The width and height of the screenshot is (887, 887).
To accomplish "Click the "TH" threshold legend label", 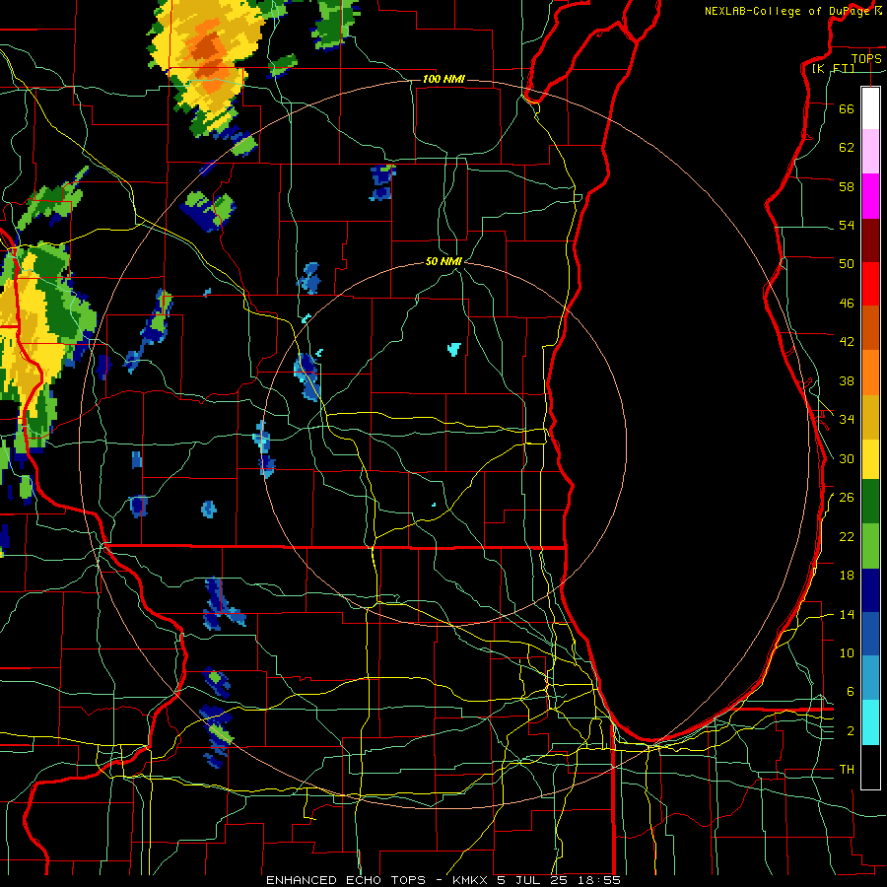I will [847, 770].
